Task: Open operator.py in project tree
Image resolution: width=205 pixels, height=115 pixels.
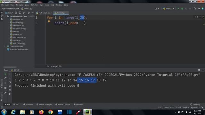Action: tap(16, 34)
